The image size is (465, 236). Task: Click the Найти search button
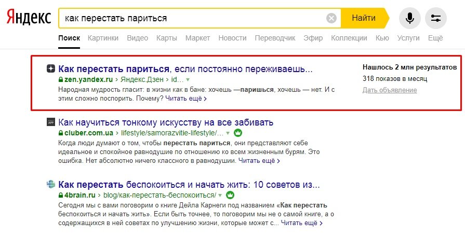point(365,18)
